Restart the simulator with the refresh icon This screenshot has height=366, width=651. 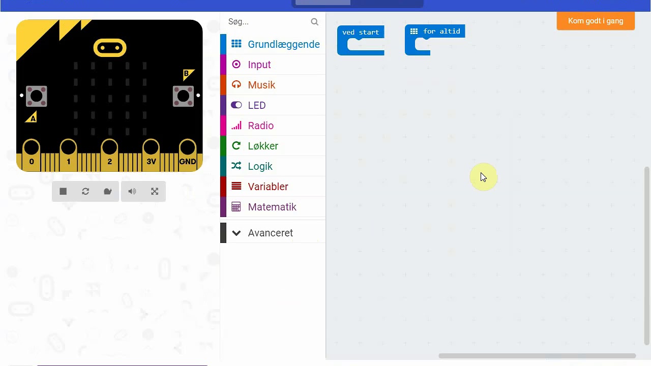point(85,192)
